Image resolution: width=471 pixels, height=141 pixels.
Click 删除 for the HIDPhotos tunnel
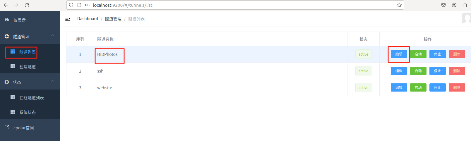pyautogui.click(x=457, y=54)
